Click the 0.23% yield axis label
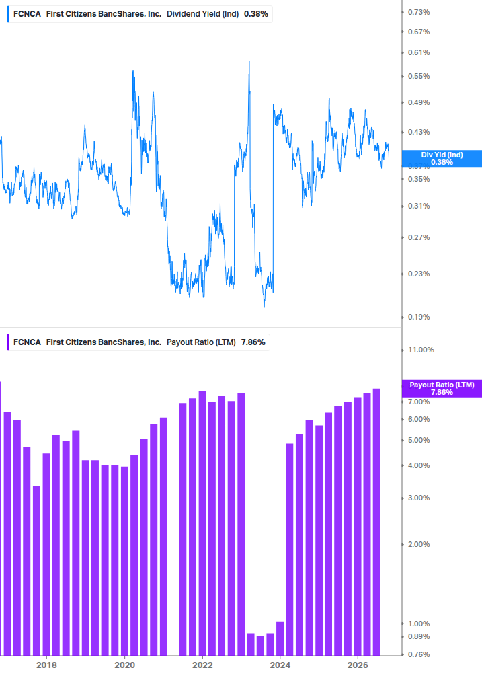The height and width of the screenshot is (676, 482). [419, 274]
